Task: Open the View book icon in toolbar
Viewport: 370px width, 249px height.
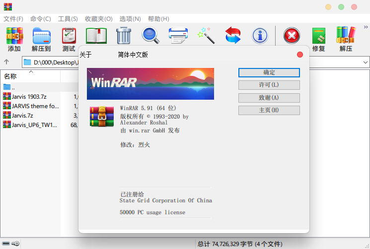Action: [96, 36]
